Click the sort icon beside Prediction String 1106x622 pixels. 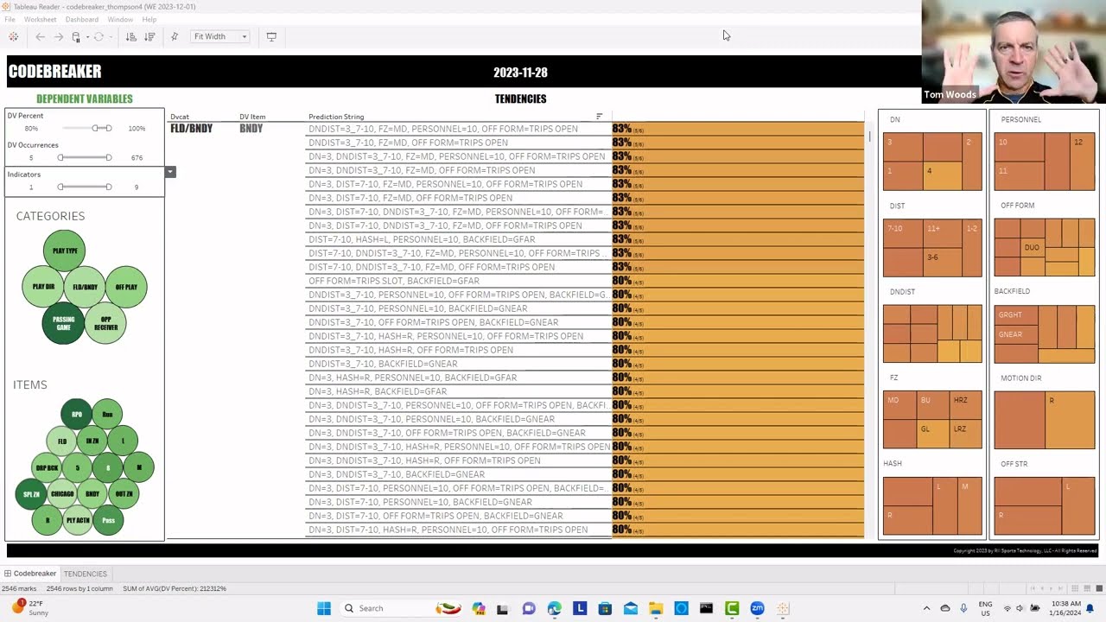coord(599,117)
